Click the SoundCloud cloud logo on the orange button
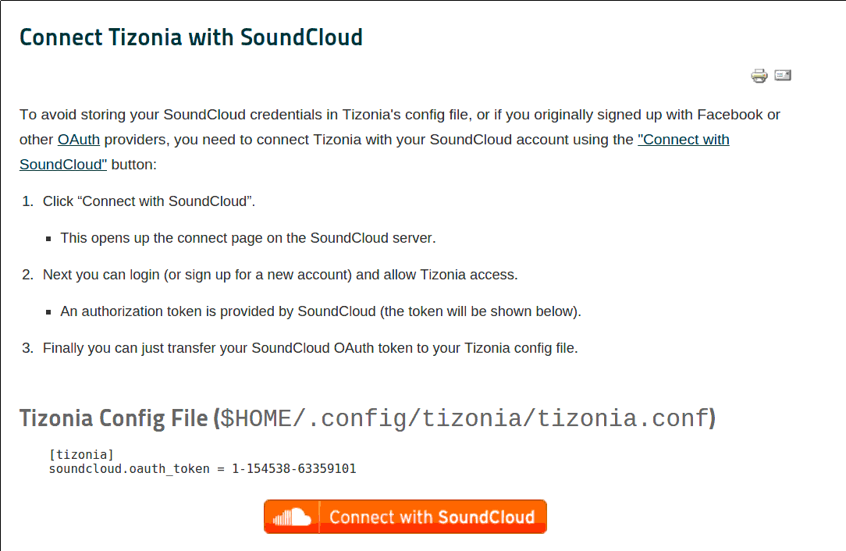 pos(292,517)
